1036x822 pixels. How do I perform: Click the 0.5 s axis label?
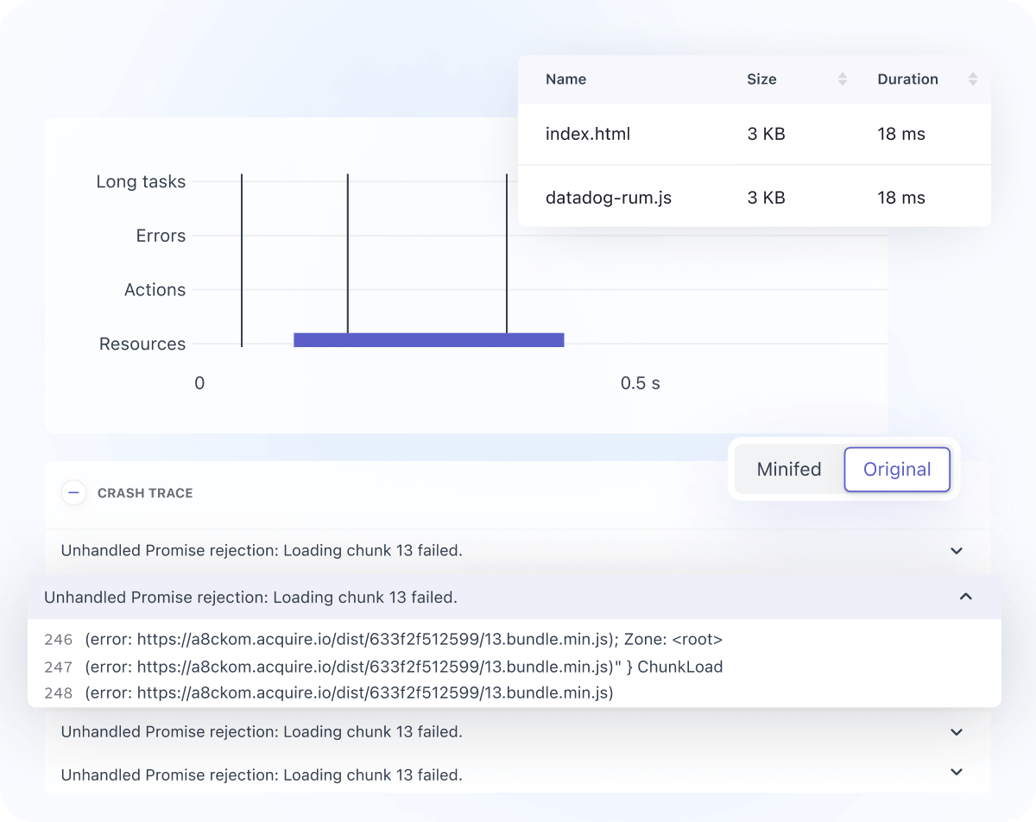point(641,383)
